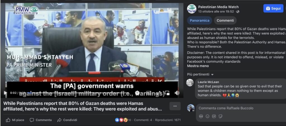Open the Più pertinenti sorting dropdown
Screen dimensions: 286x126
200,74
